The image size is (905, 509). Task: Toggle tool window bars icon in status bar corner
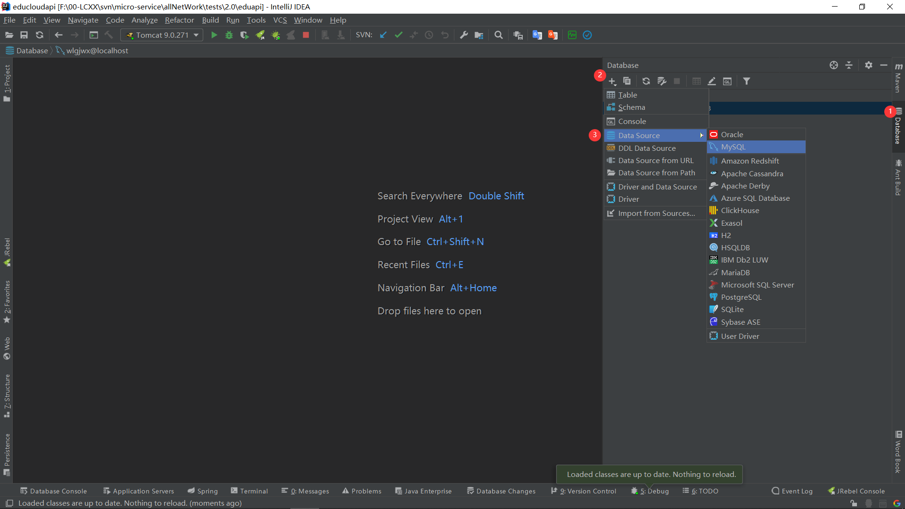point(9,503)
